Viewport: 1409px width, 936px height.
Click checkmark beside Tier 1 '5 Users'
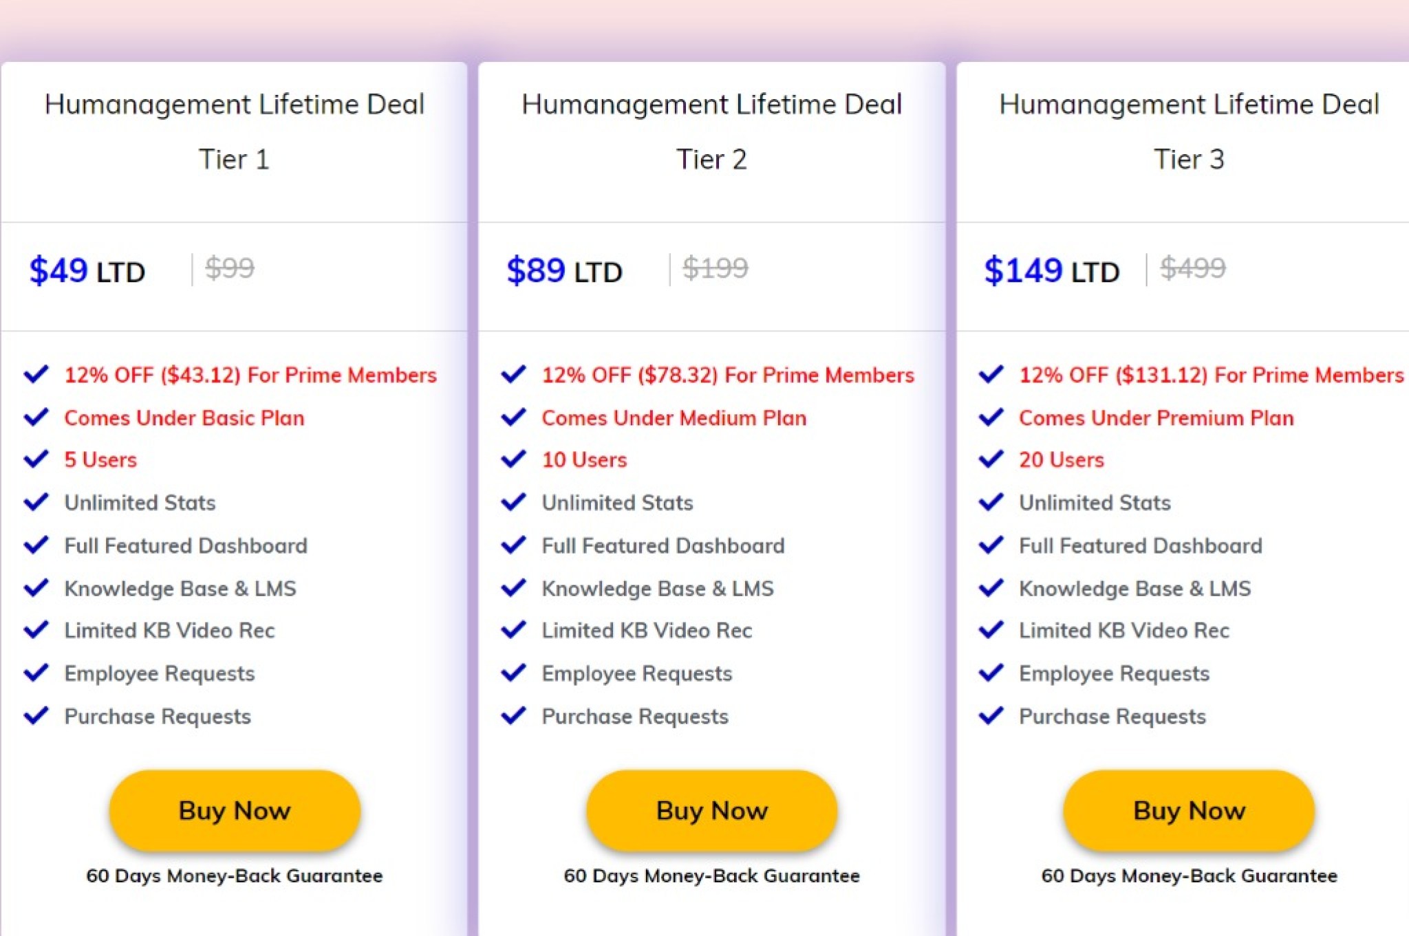tap(36, 459)
